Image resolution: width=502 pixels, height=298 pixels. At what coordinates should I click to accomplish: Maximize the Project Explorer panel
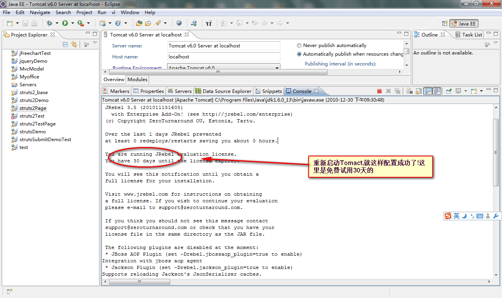[95, 34]
